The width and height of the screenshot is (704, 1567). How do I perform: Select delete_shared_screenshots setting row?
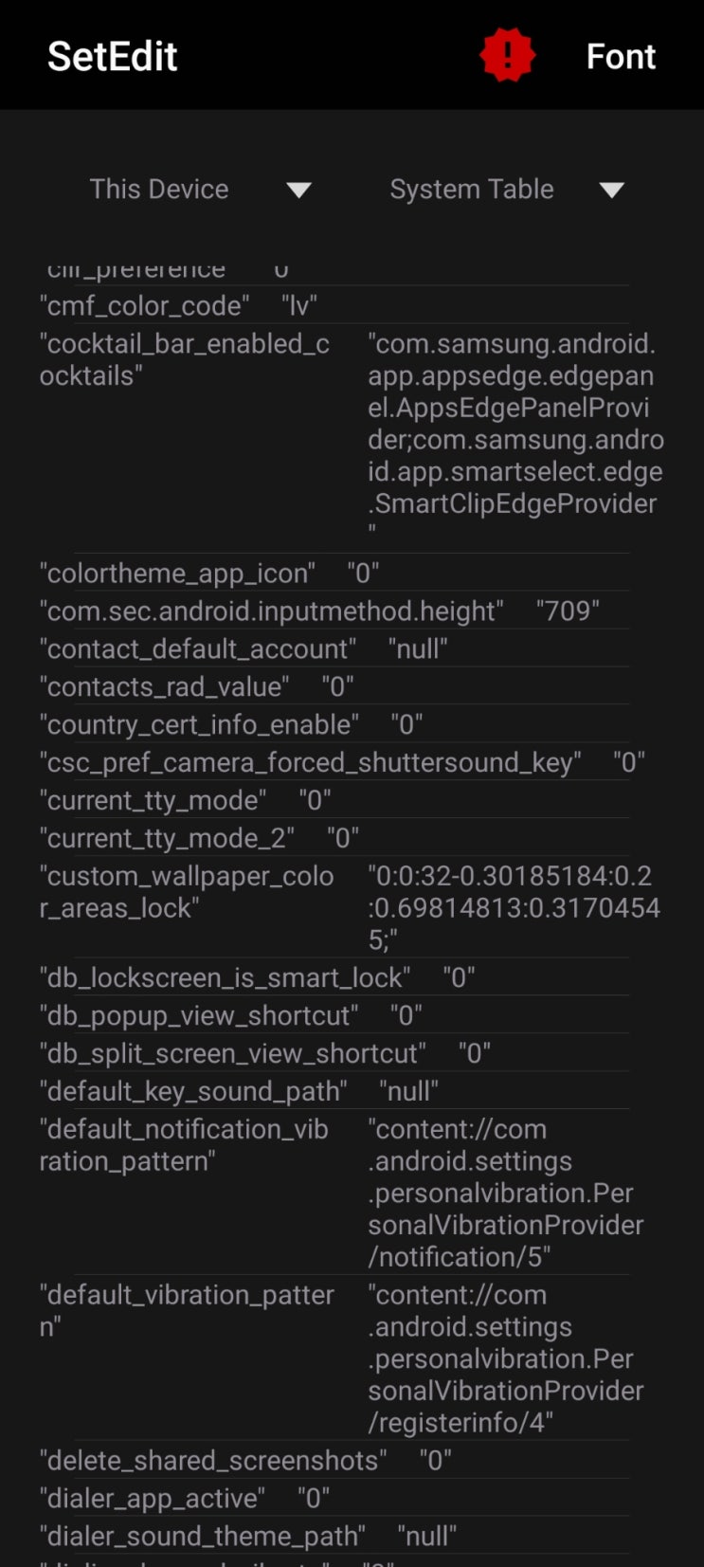click(x=245, y=1461)
